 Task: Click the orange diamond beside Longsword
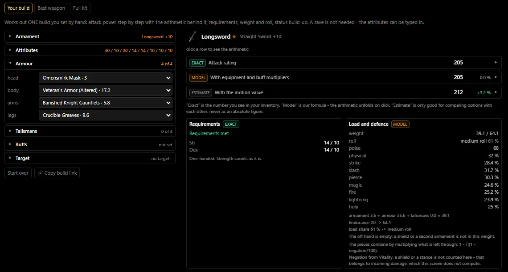[x=234, y=36]
